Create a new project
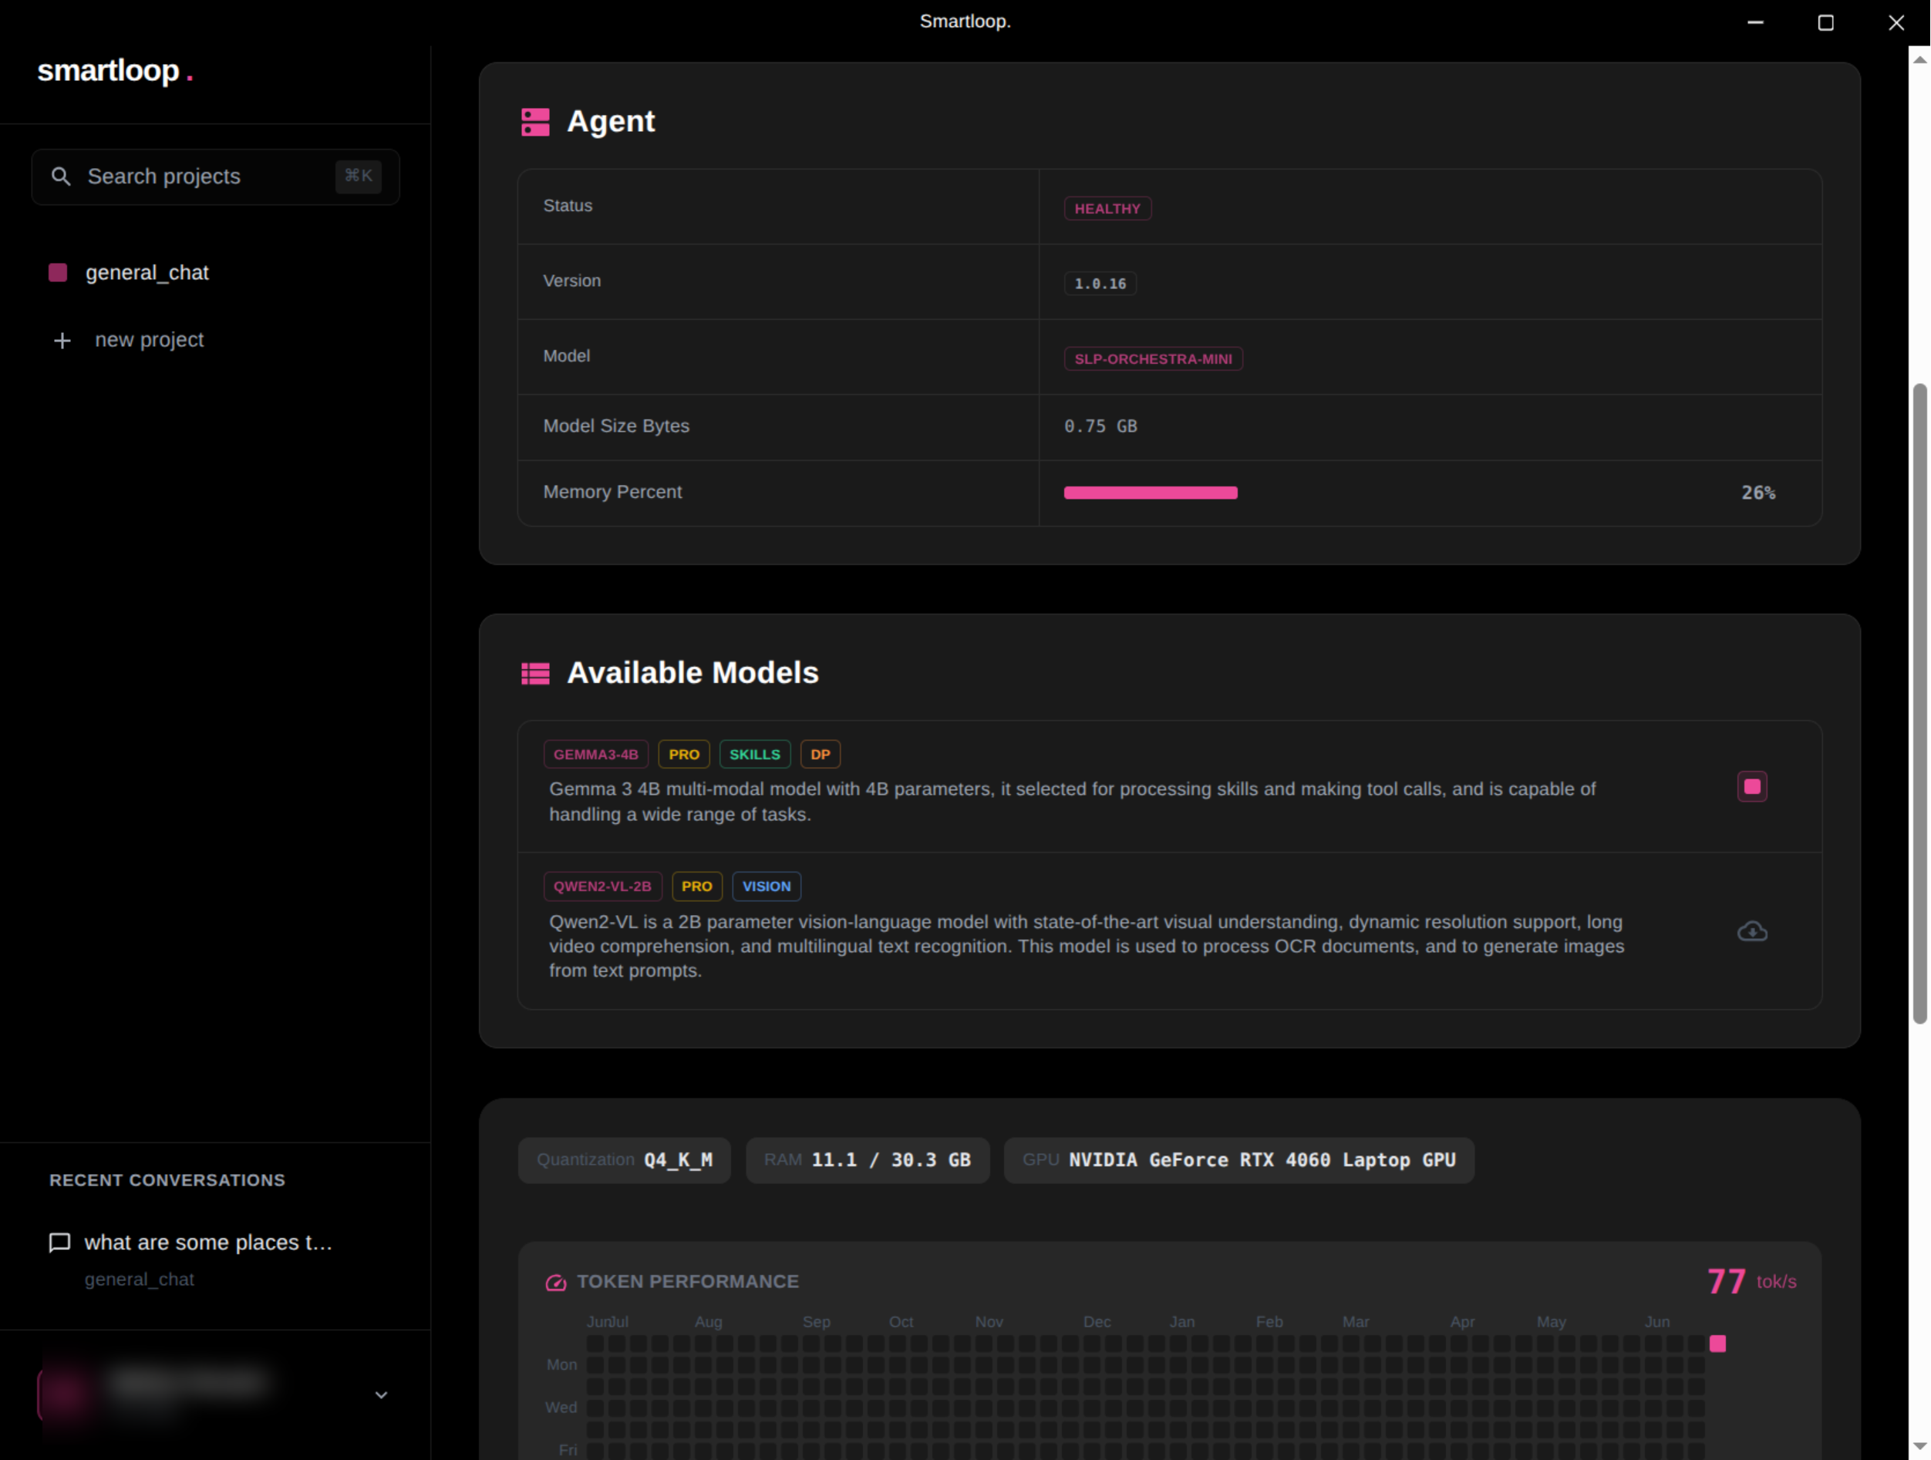 (x=150, y=341)
